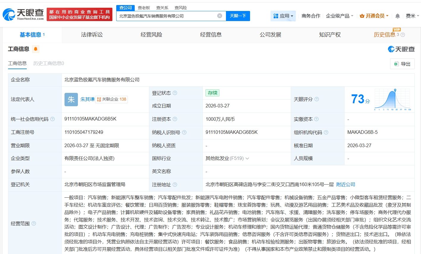The height and width of the screenshot is (254, 421).
Task: Open the 附近公司 link
Action: click(345, 185)
